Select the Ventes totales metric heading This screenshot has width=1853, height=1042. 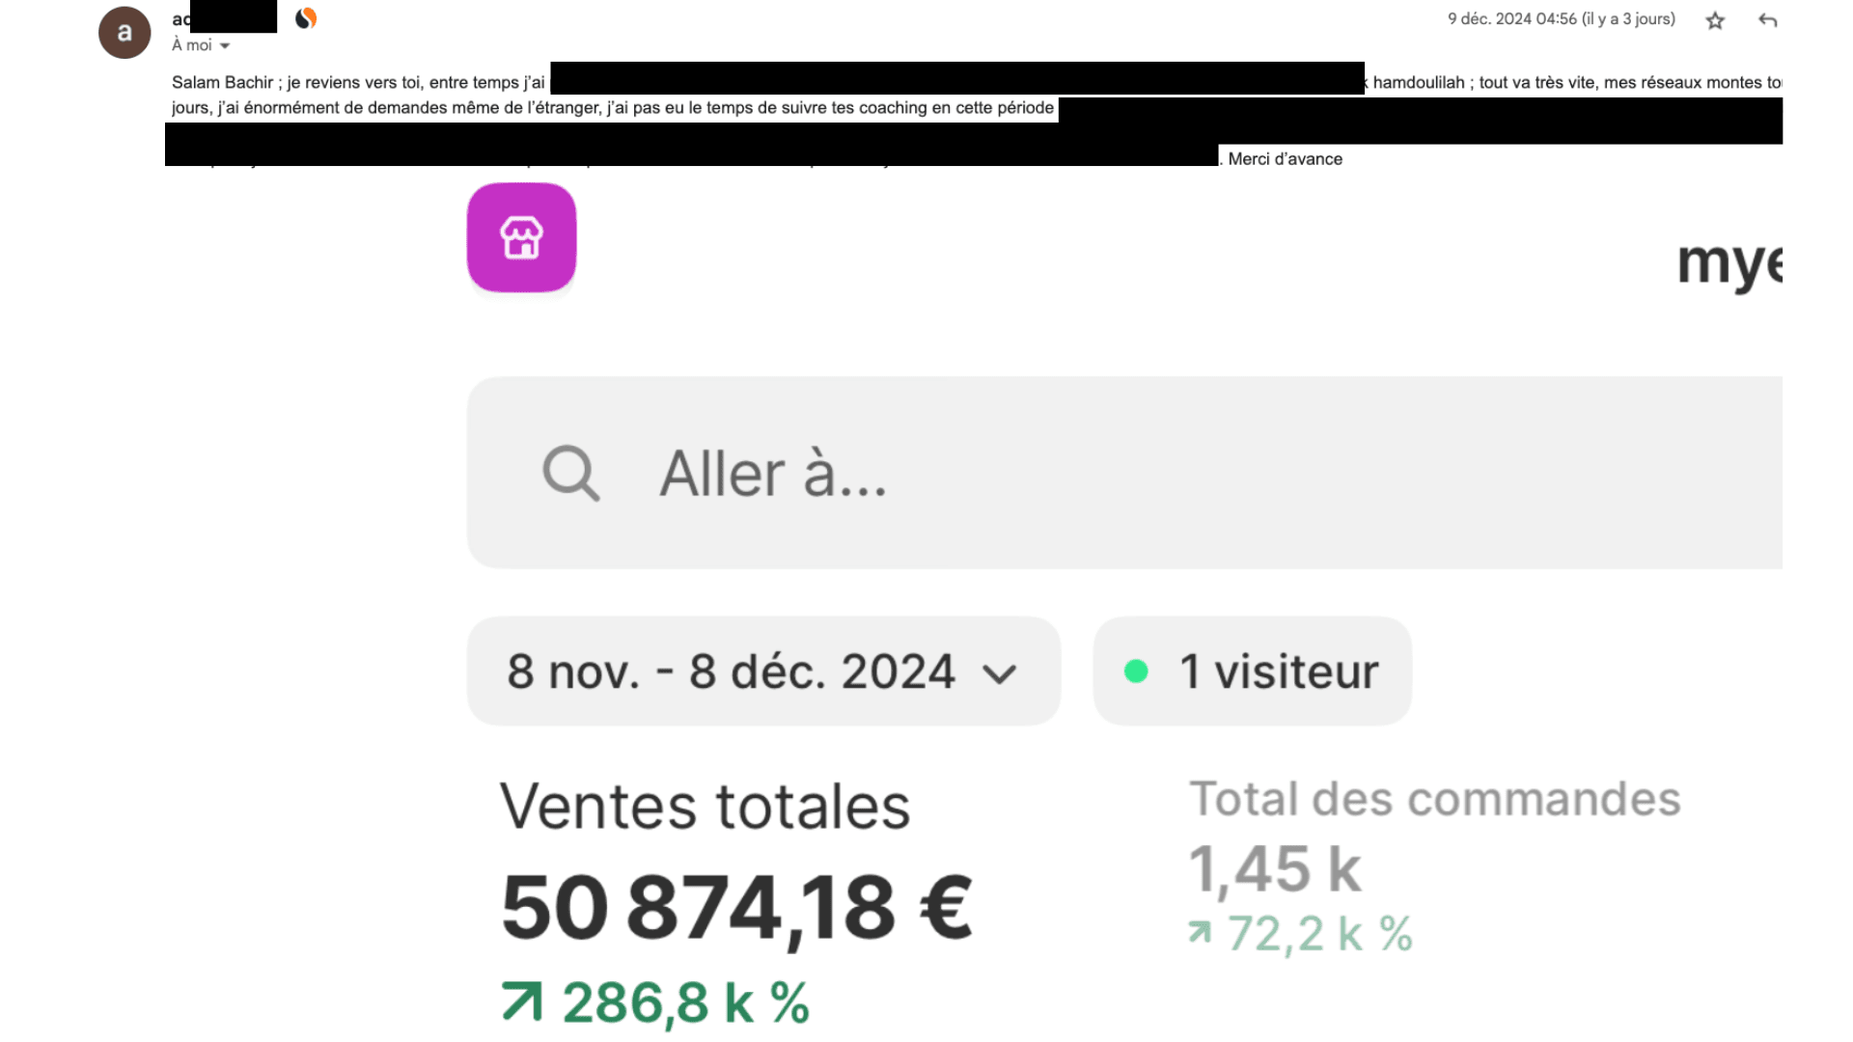coord(705,807)
